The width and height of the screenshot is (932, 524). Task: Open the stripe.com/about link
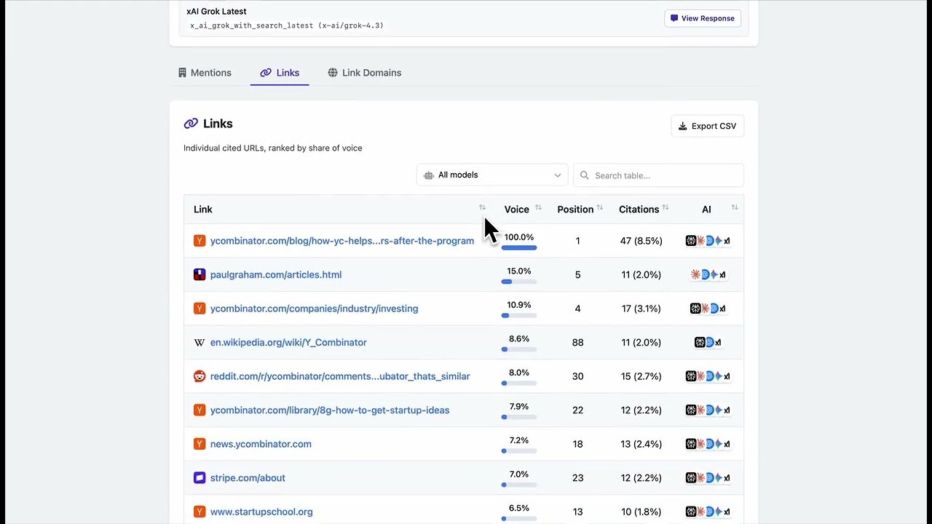[x=248, y=478]
